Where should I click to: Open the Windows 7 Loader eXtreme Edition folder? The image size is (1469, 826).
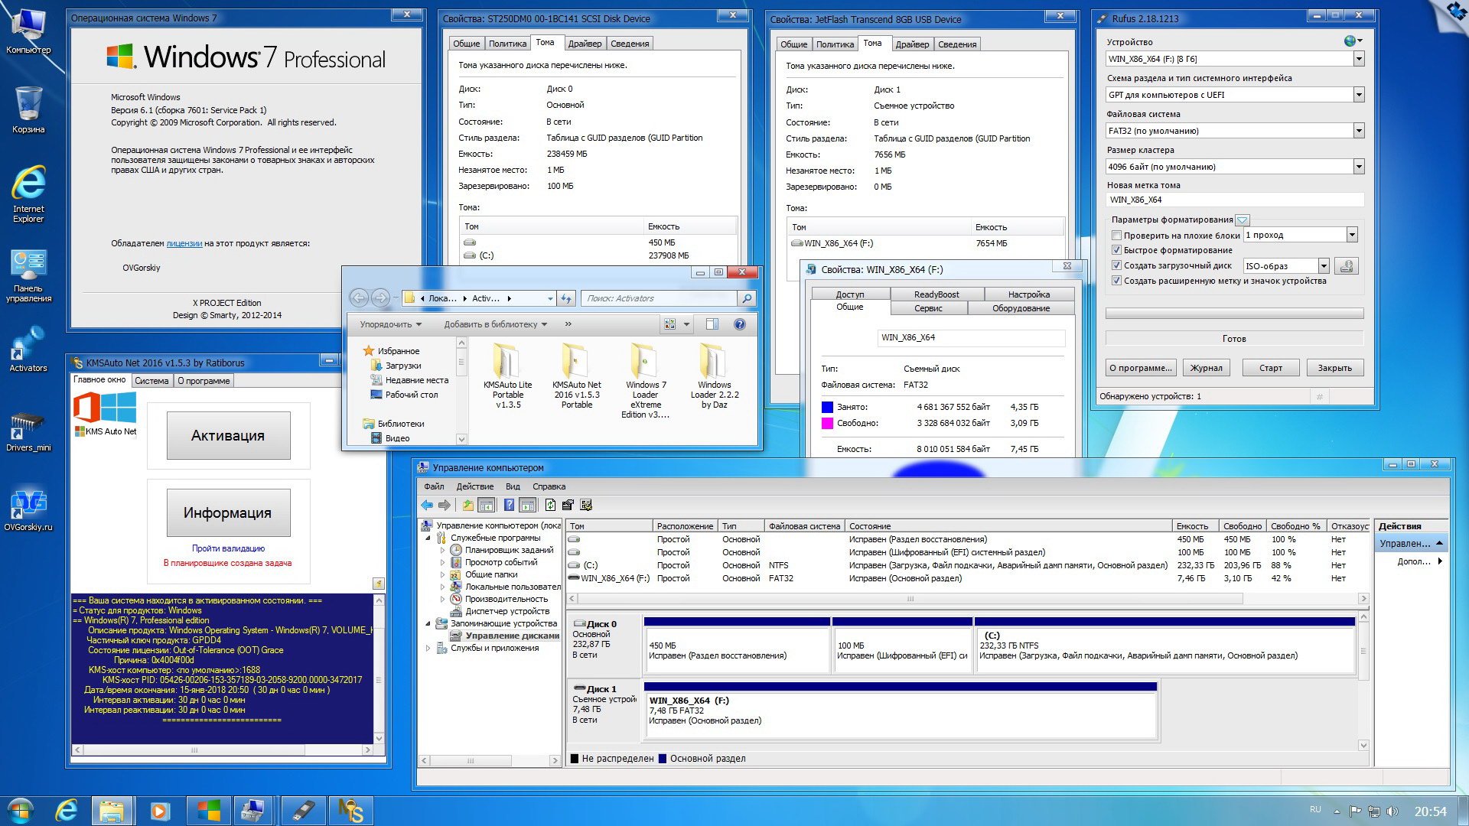pyautogui.click(x=645, y=380)
